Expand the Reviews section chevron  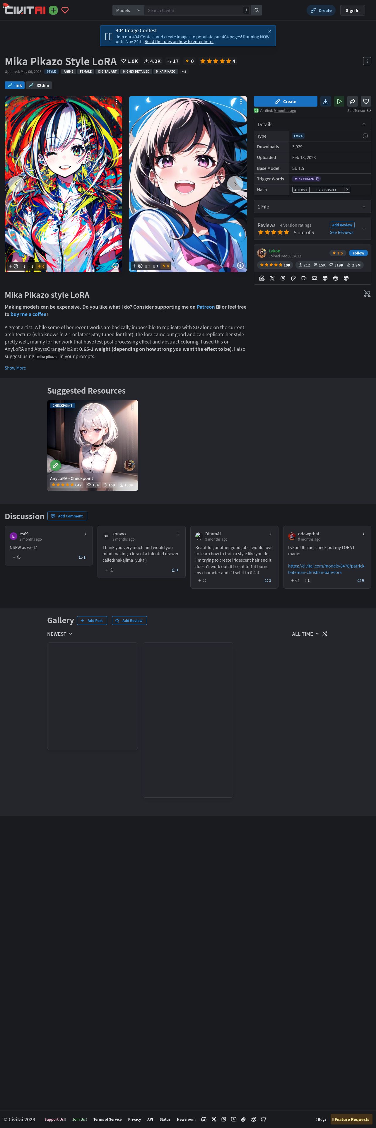[364, 229]
